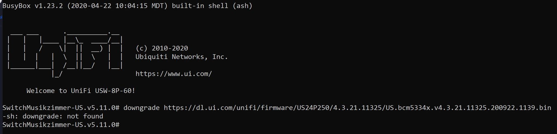The height and width of the screenshot is (134, 557).
Task: Click the "downgrade" command after the prompt
Action: (x=141, y=108)
